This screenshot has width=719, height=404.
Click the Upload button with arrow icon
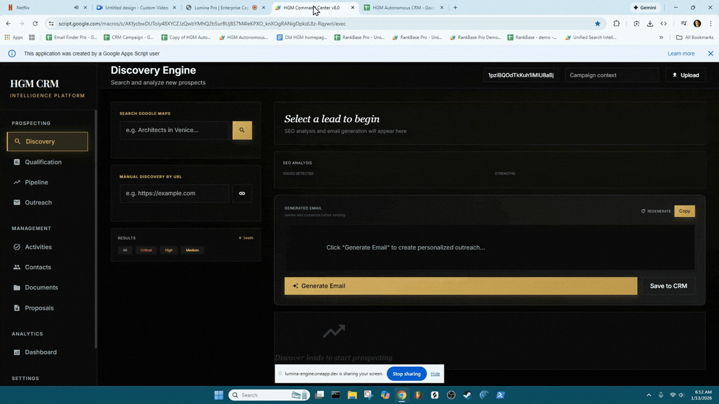tap(685, 75)
